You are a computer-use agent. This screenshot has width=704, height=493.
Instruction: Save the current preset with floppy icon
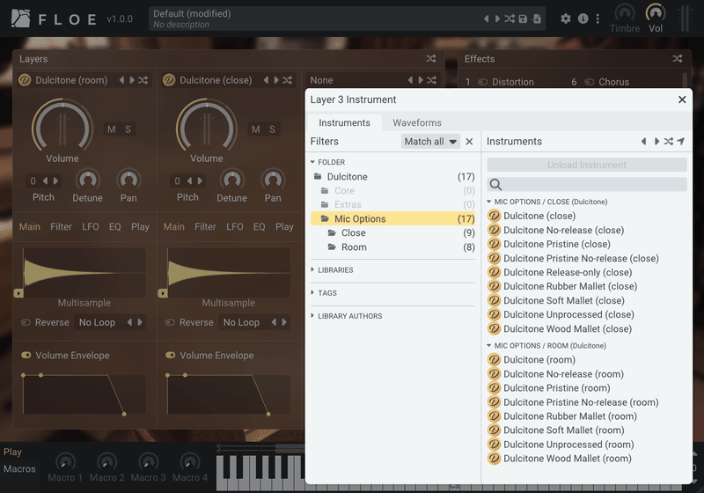click(523, 18)
